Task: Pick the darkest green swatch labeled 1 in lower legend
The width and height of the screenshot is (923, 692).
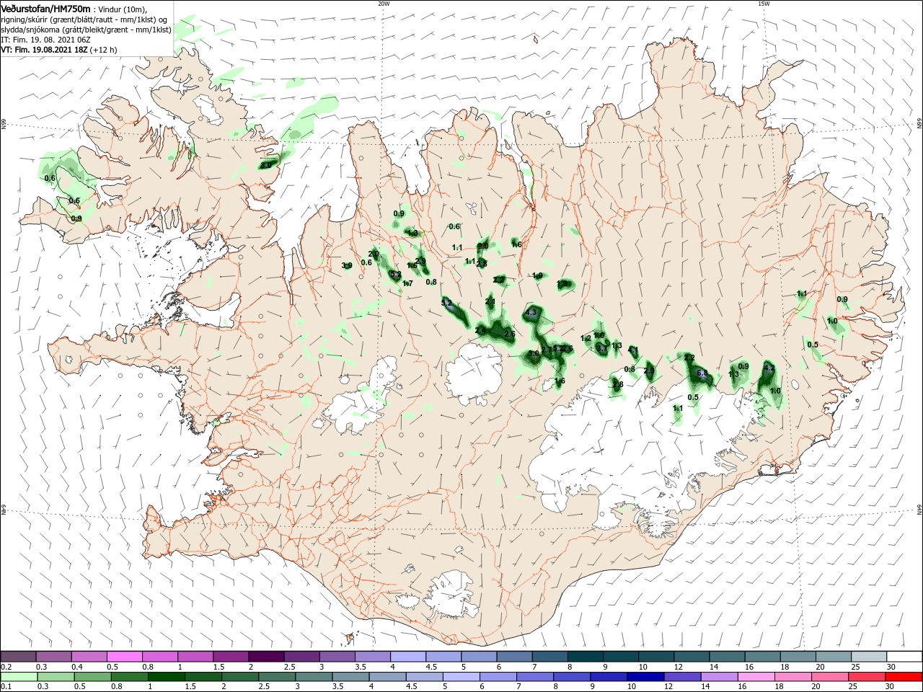Action: click(166, 677)
